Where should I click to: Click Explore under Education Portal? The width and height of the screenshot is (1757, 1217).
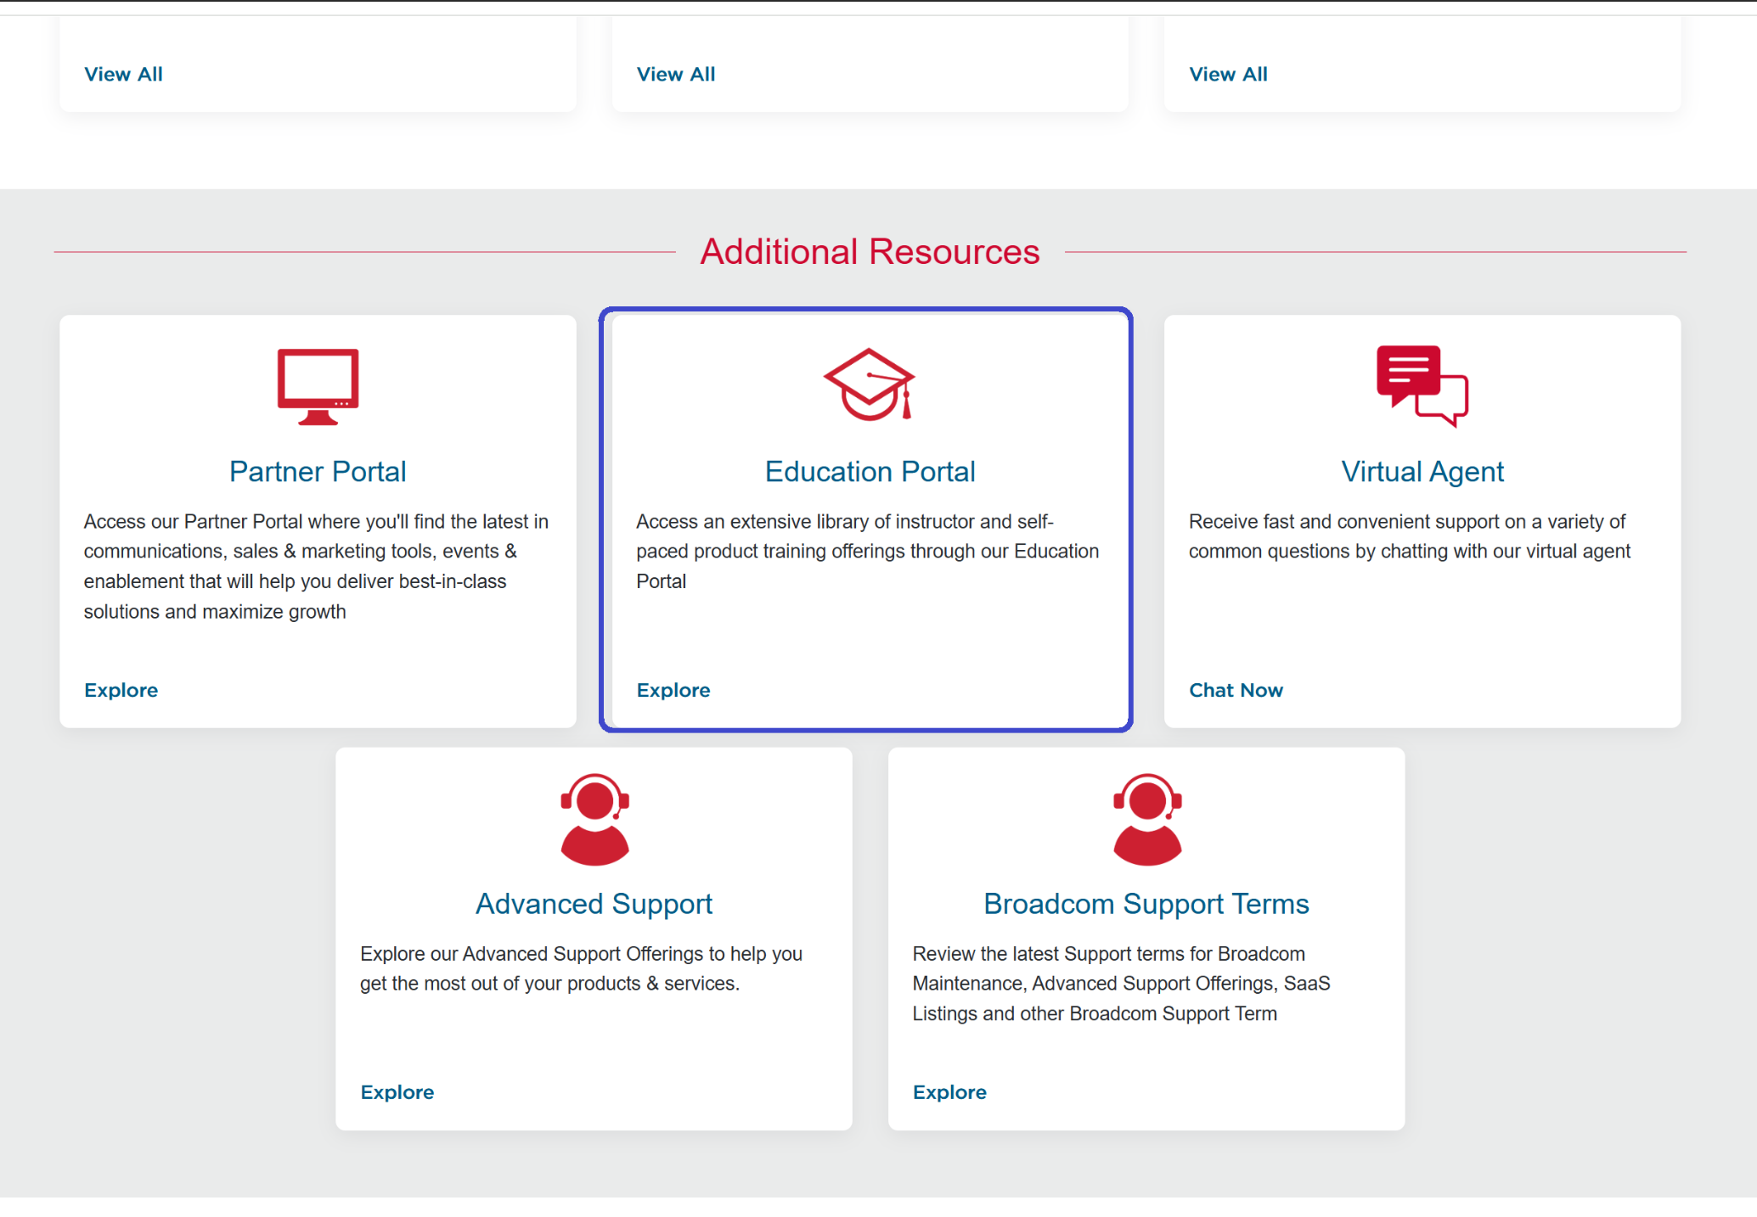pyautogui.click(x=673, y=690)
